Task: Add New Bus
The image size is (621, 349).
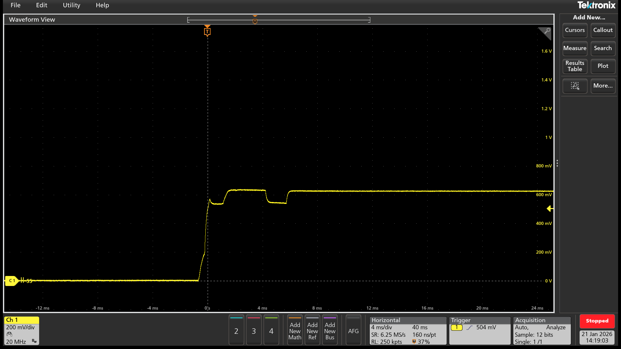Action: pos(330,331)
